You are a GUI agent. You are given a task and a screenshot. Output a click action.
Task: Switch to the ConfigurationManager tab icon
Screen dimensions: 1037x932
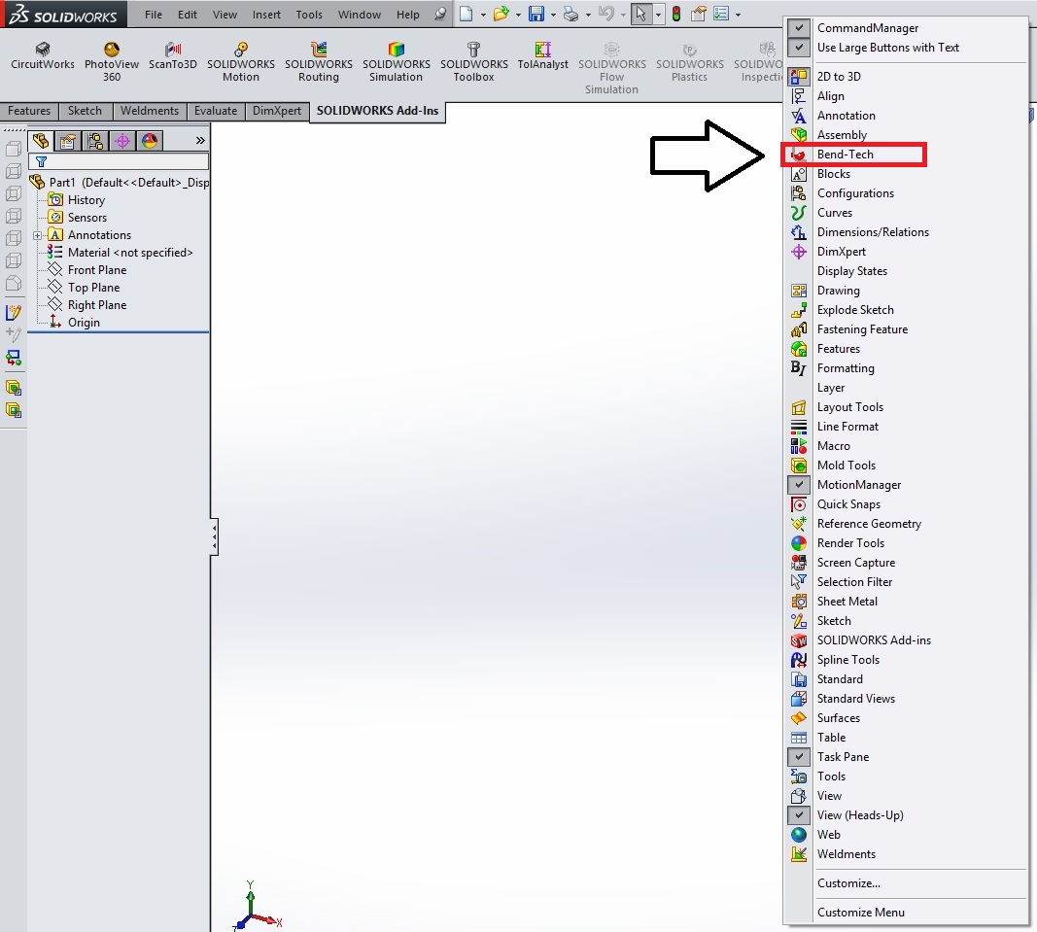[x=95, y=141]
